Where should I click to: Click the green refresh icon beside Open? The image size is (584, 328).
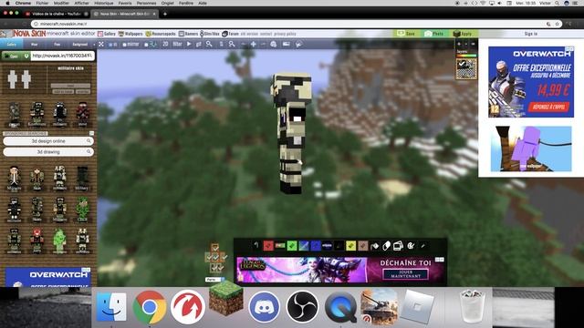point(26,56)
